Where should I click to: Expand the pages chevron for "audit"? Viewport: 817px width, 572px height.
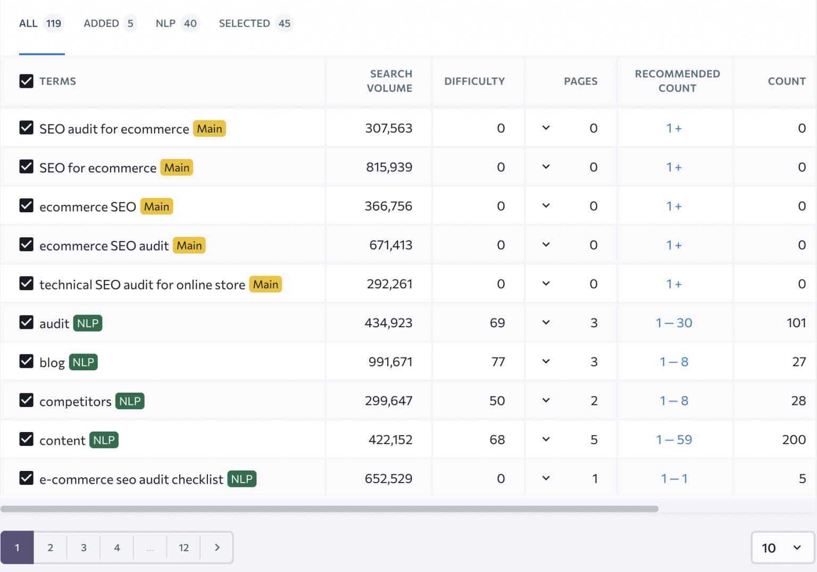(545, 322)
